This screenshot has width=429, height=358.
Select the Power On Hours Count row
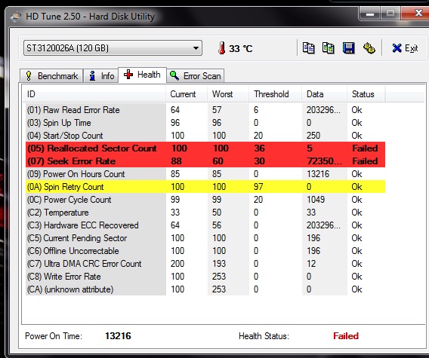[205, 173]
